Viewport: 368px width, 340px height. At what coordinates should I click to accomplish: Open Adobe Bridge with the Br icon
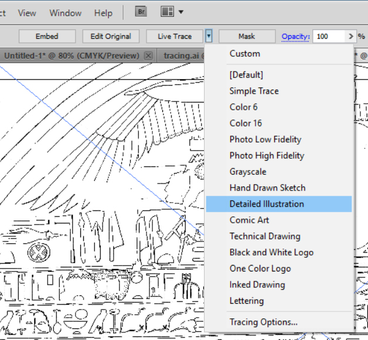141,12
